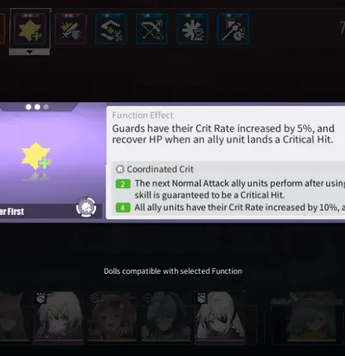Select the swap arrows function icon
This screenshot has height=356, width=345.
click(111, 29)
